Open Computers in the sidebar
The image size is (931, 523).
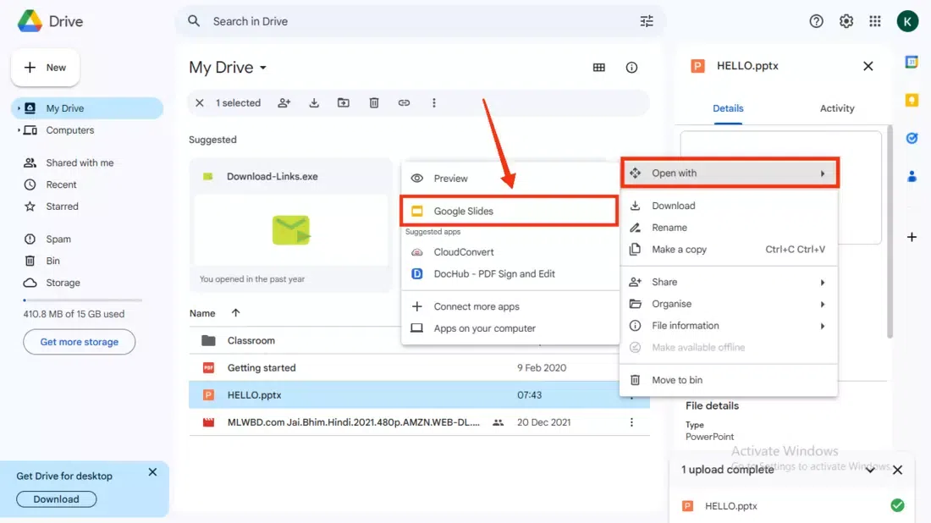(86, 130)
